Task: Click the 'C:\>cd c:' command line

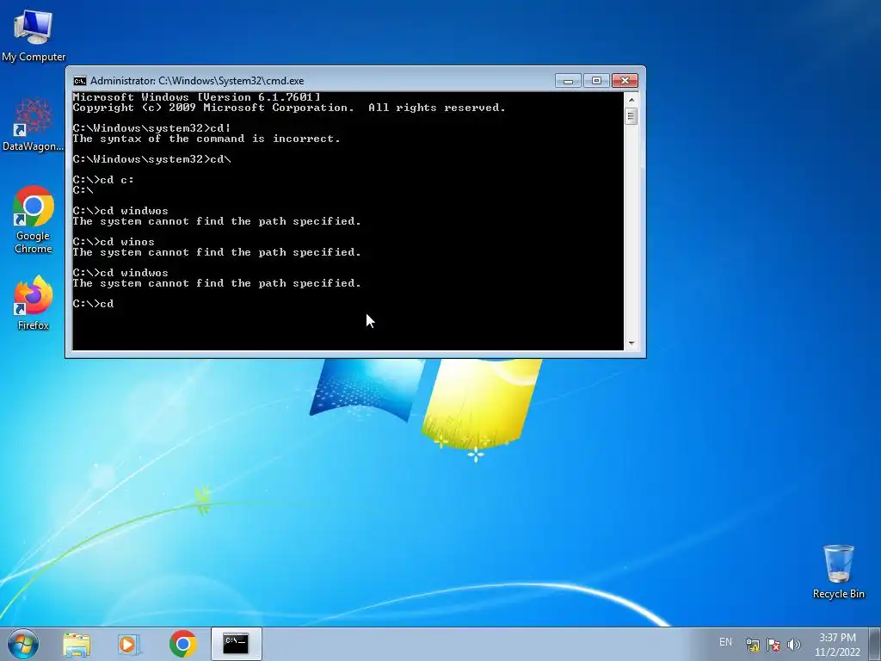Action: coord(103,180)
